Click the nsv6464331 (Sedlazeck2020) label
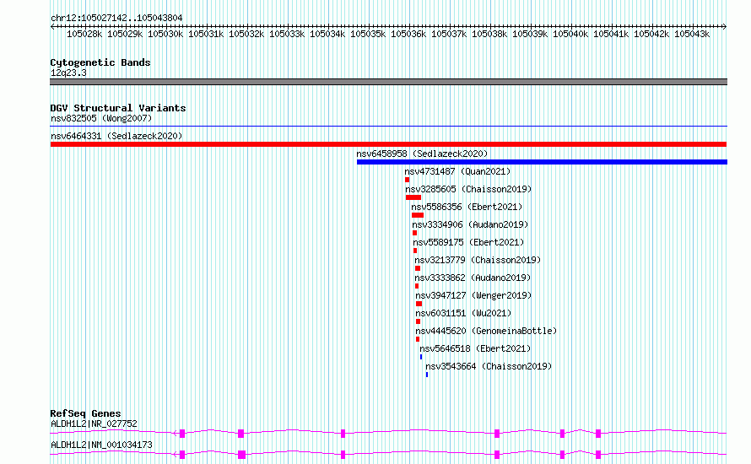This screenshot has height=464, width=751. pyautogui.click(x=116, y=136)
